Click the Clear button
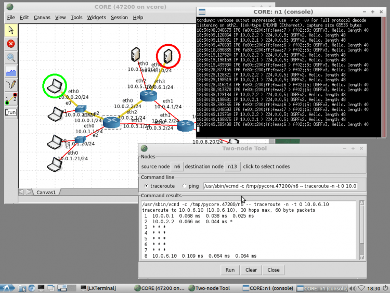The width and height of the screenshot is (390, 293). tap(251, 270)
